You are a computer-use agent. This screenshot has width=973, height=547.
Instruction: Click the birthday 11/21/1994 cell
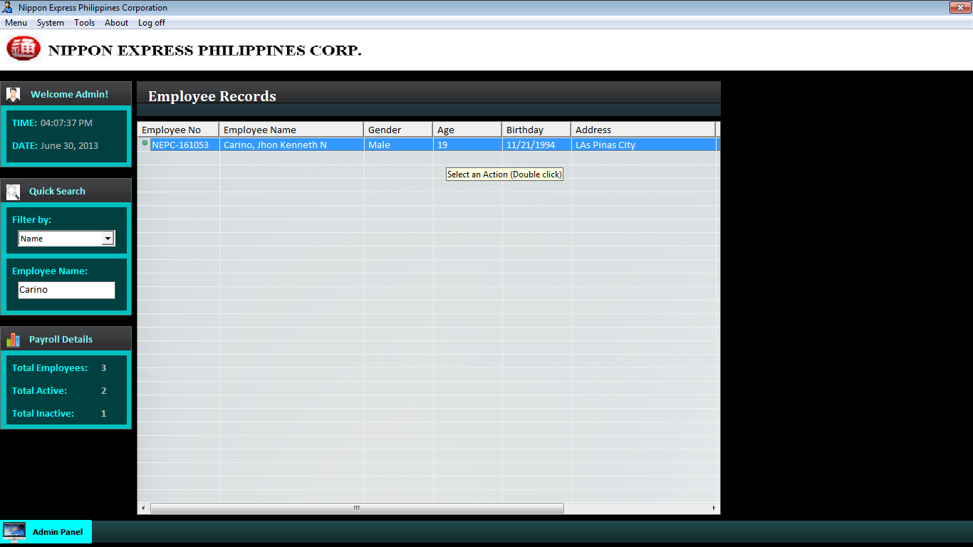click(536, 145)
